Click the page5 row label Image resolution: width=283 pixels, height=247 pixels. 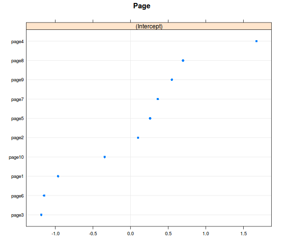[x=17, y=119]
